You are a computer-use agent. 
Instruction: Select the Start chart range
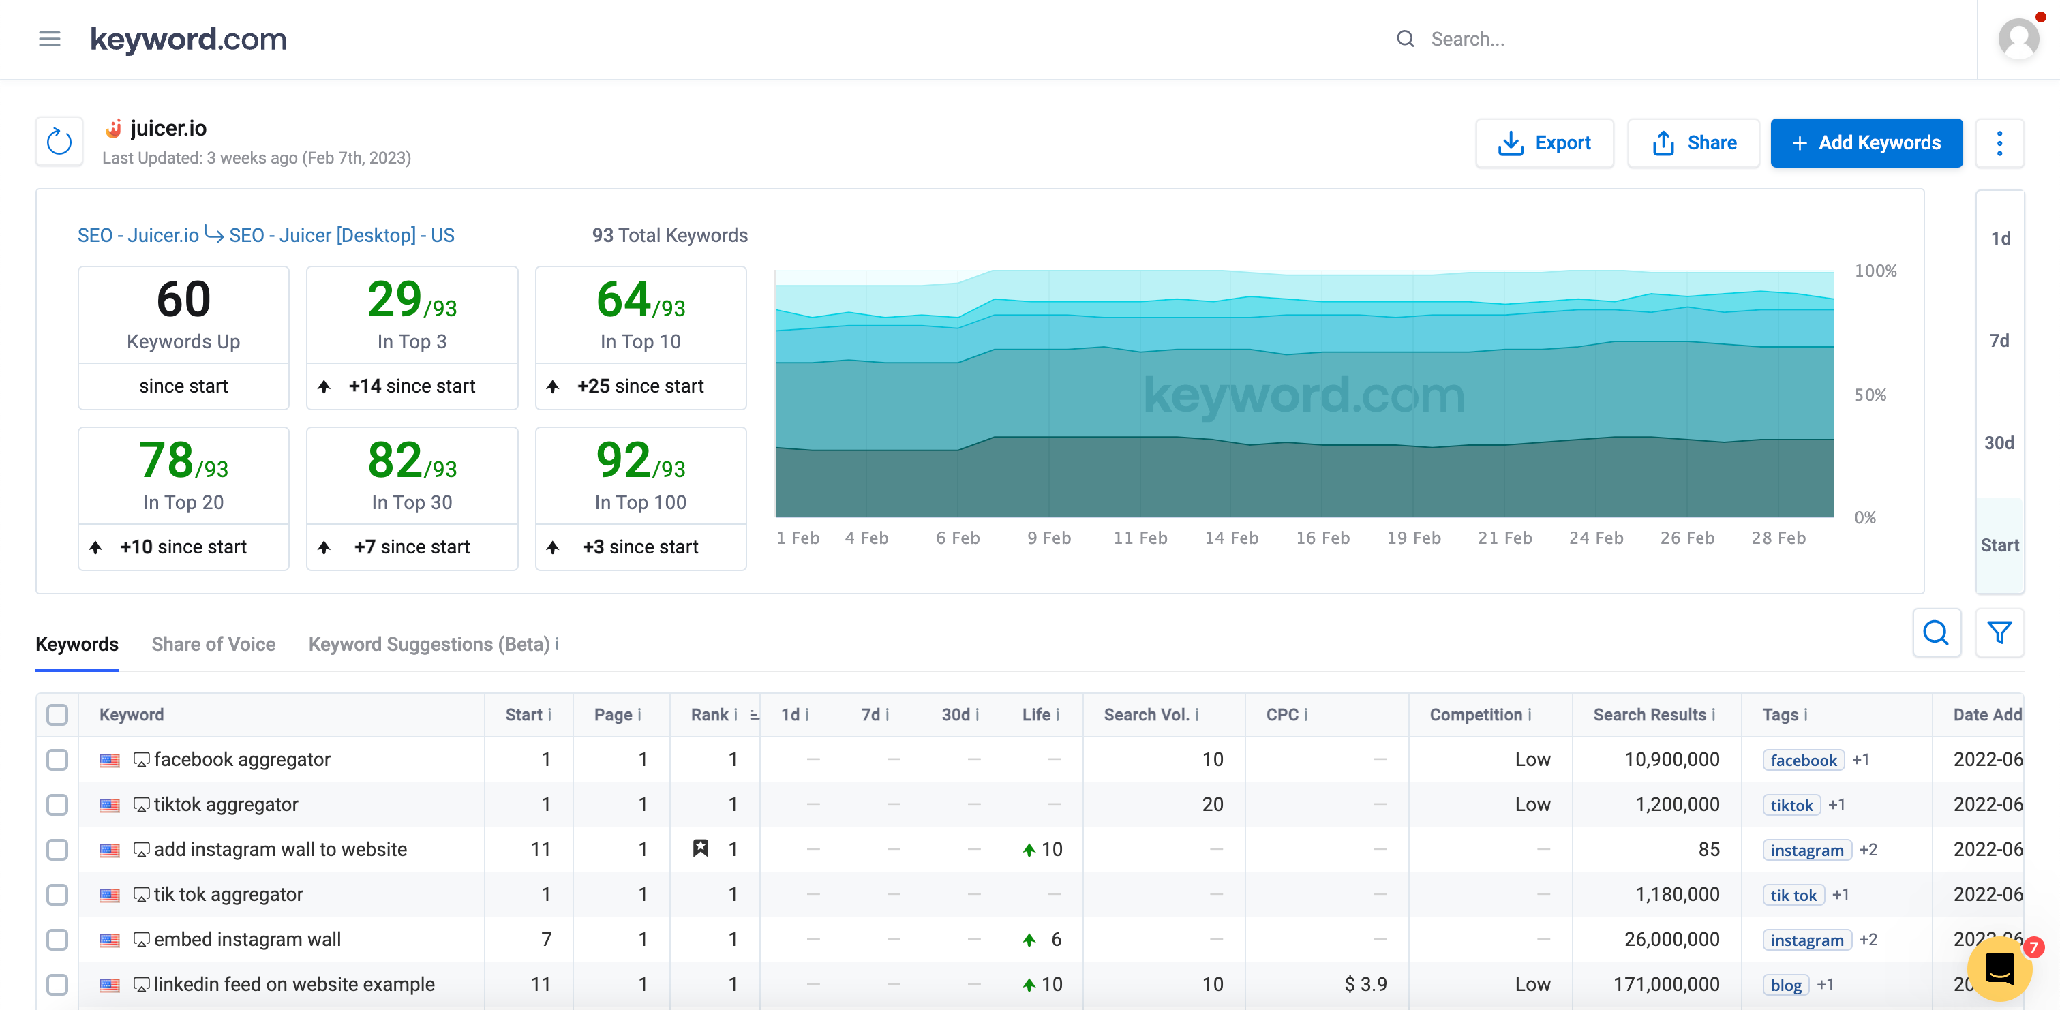(2000, 545)
